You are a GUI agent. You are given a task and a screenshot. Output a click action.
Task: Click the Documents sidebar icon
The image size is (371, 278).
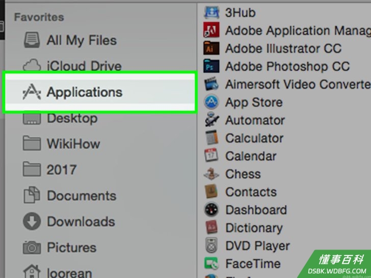pos(32,195)
